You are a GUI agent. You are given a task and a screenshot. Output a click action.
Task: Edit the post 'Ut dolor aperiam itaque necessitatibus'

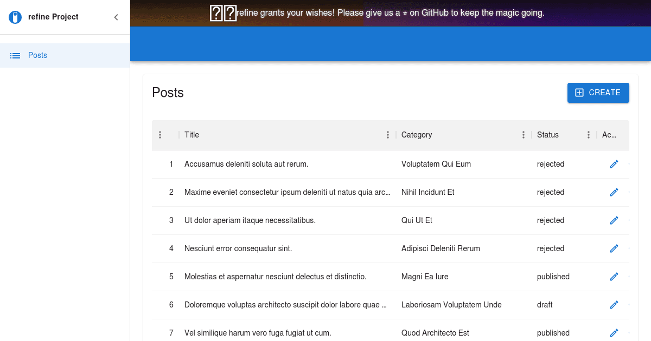614,220
